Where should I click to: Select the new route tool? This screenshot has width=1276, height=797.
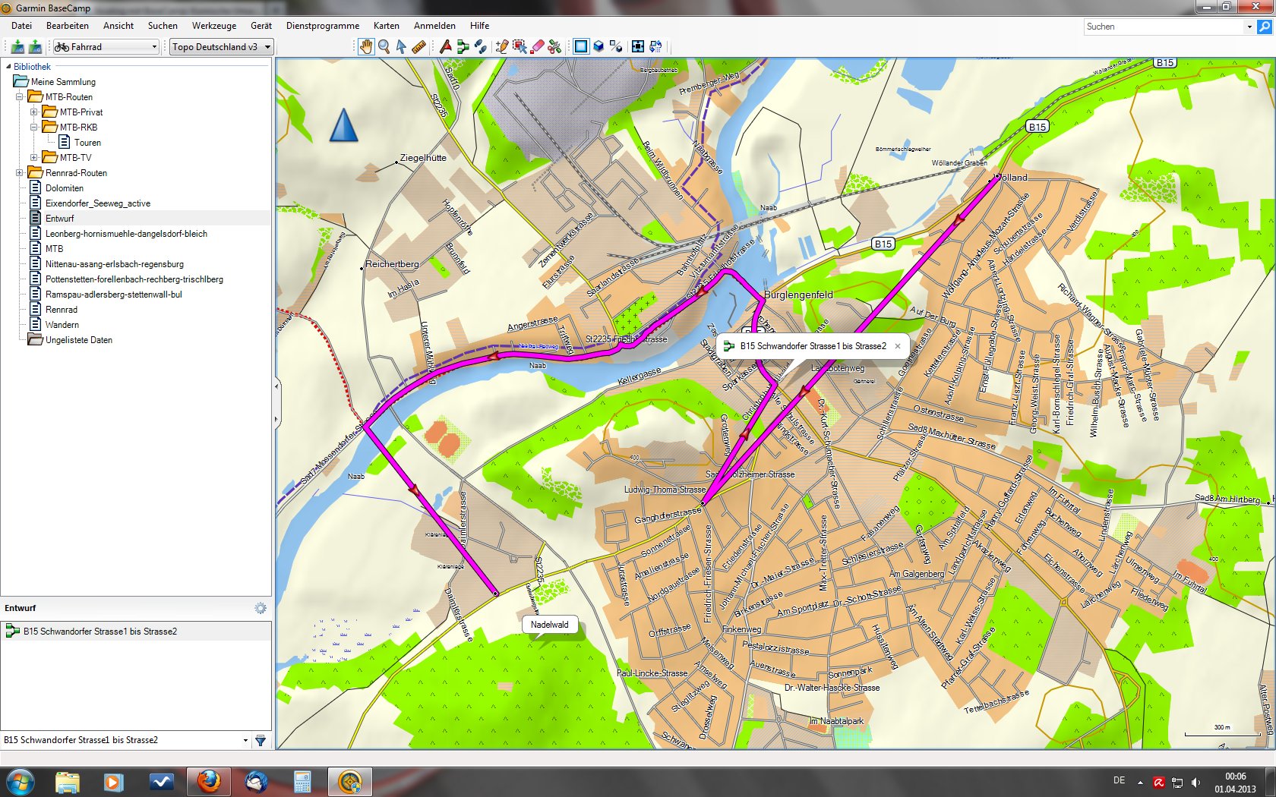463,47
